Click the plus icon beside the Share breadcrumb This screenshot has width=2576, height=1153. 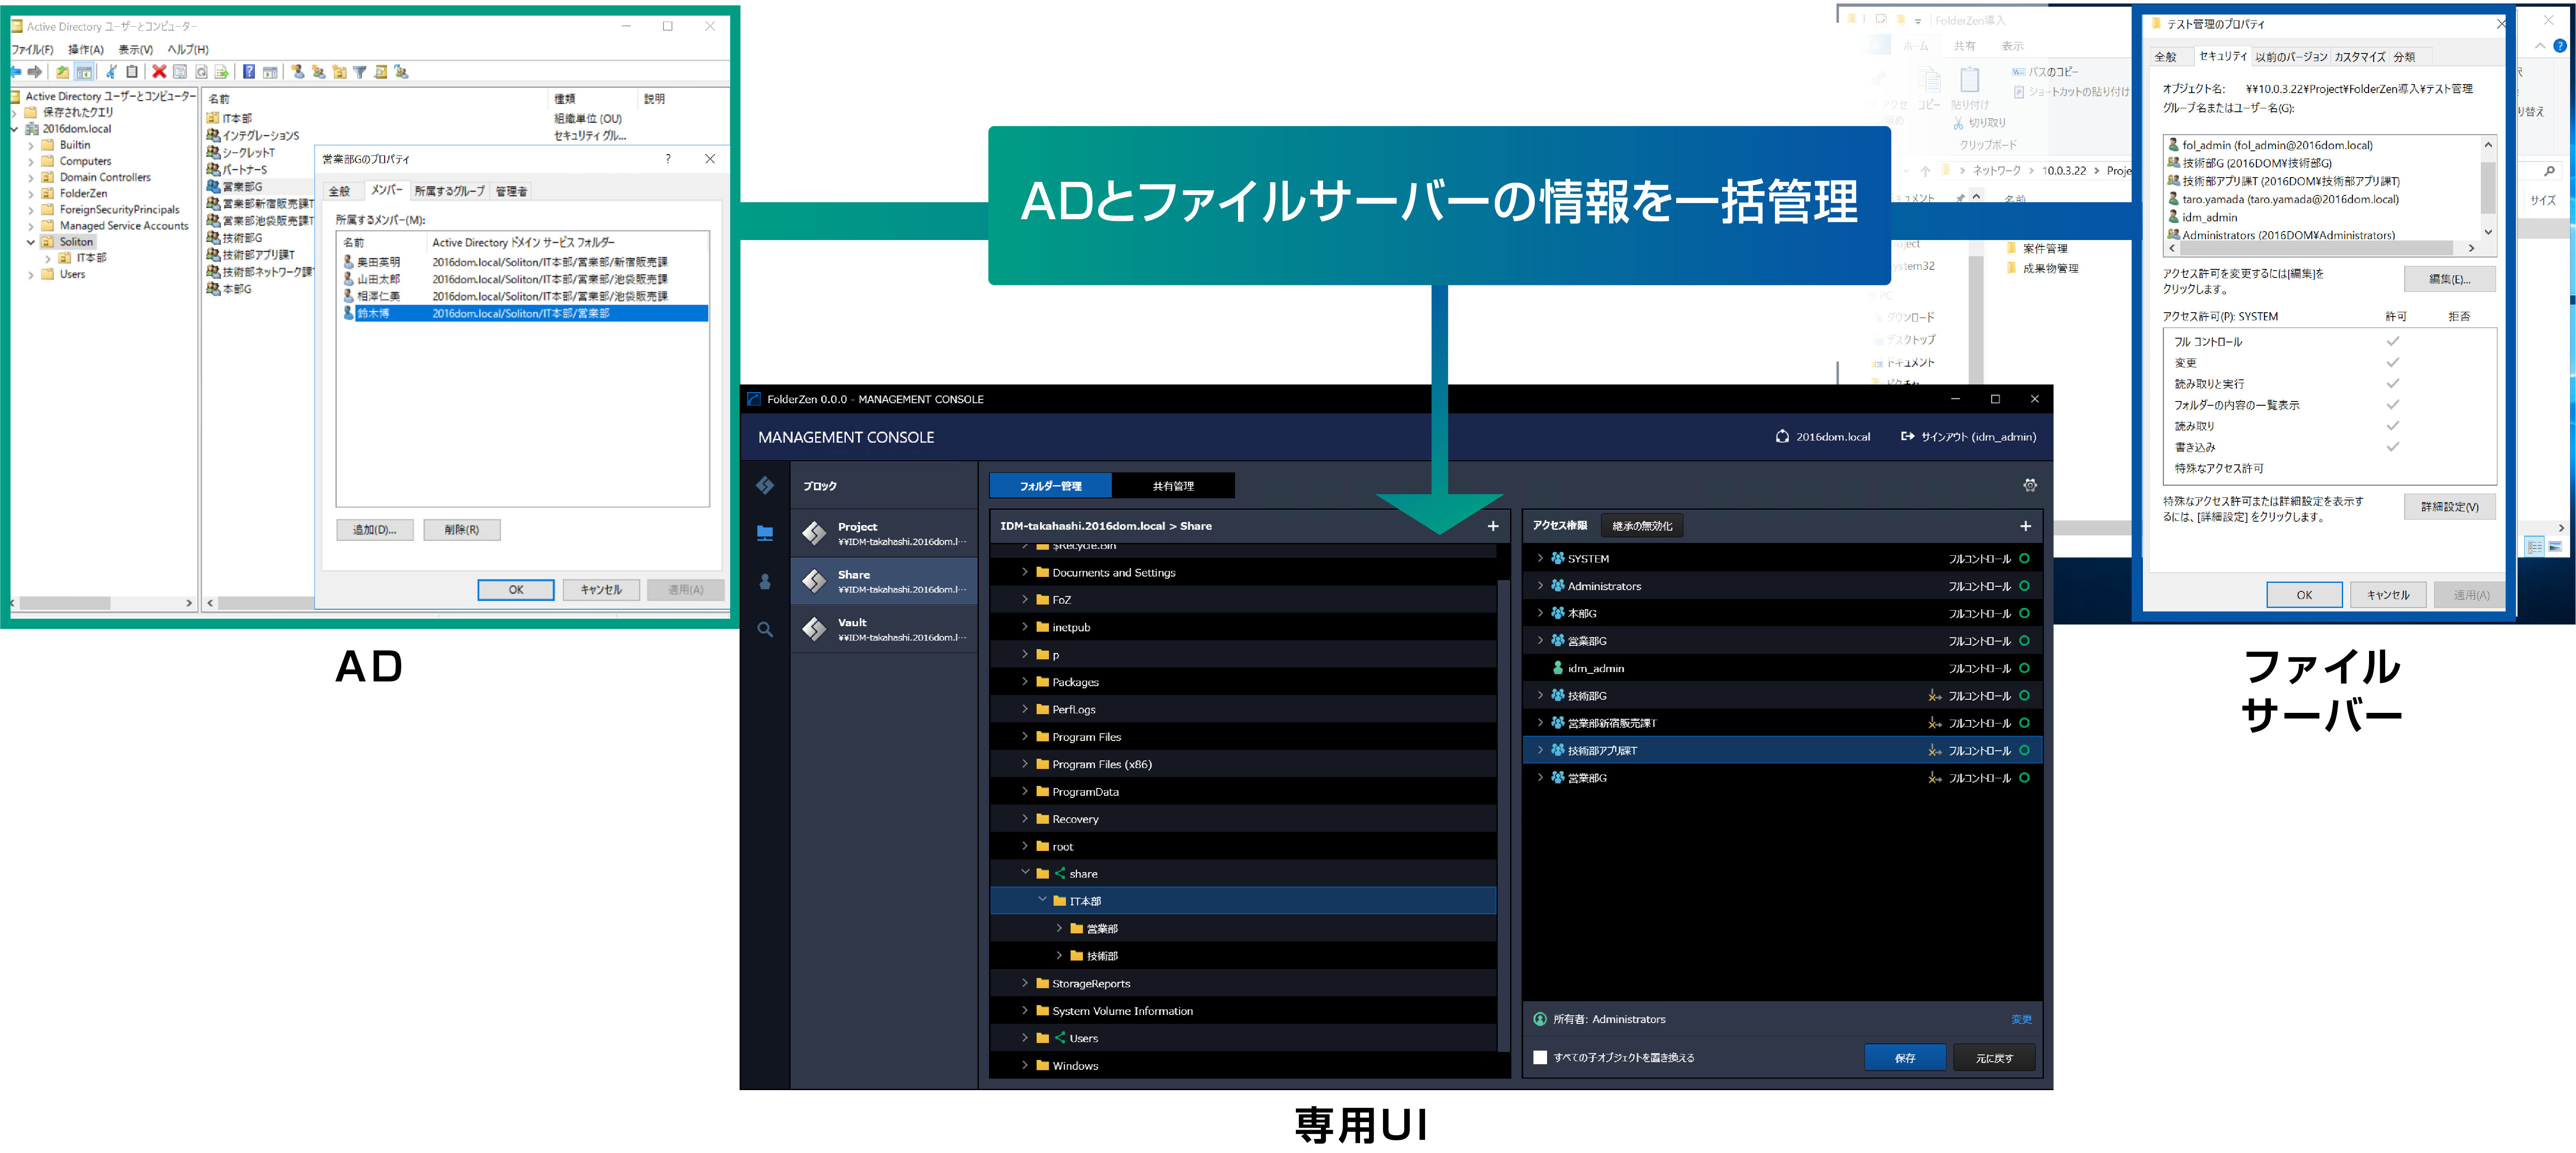tap(1493, 526)
